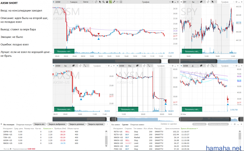Image resolution: width=244 pixels, height=151 pixels.
Task: Open settings gear of AXSM 1-minute chart
Action: 172,2
